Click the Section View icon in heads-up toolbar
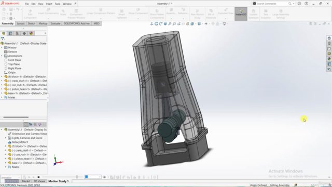The width and height of the screenshot is (332, 187). [x=183, y=24]
